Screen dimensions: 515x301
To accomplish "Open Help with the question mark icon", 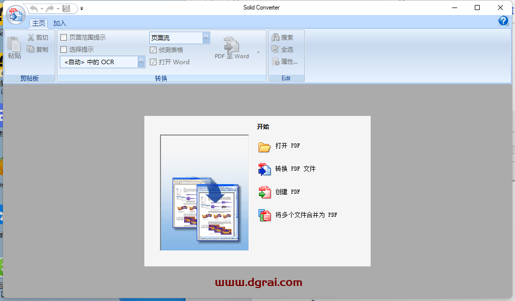I will [503, 21].
